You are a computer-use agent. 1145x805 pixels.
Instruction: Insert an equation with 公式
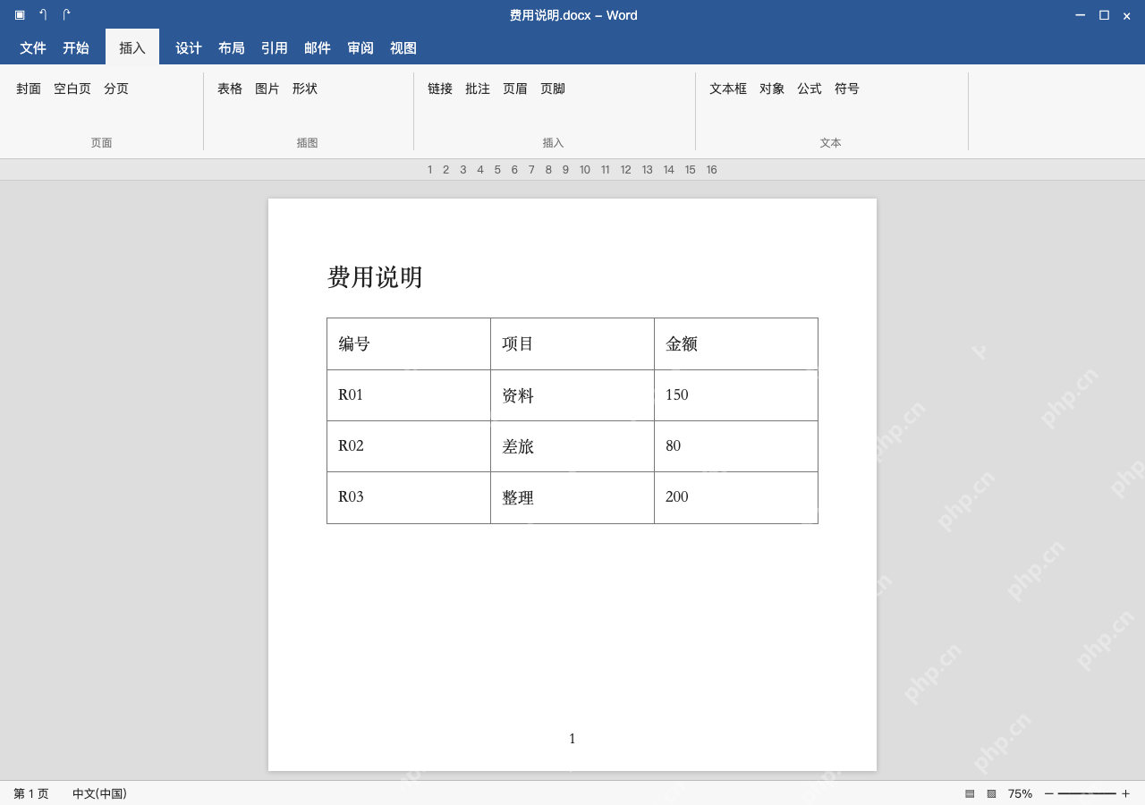click(x=810, y=89)
